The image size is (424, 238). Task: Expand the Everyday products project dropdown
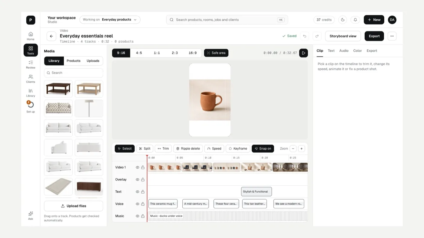point(110,20)
